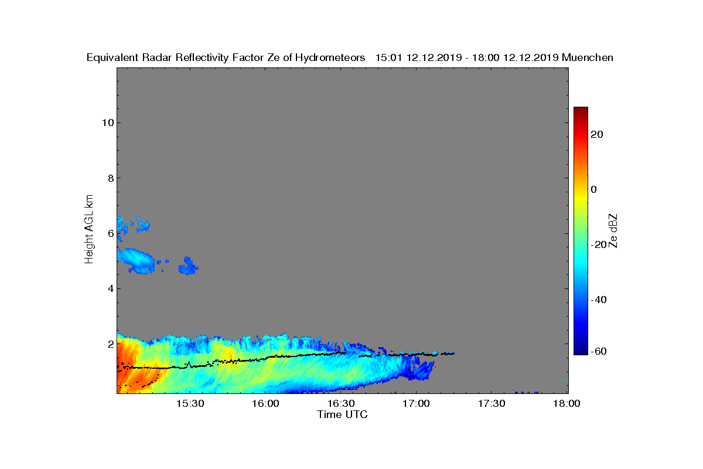This screenshot has height=469, width=703.
Task: Click the 18:00 time tick label
Action: [x=567, y=404]
